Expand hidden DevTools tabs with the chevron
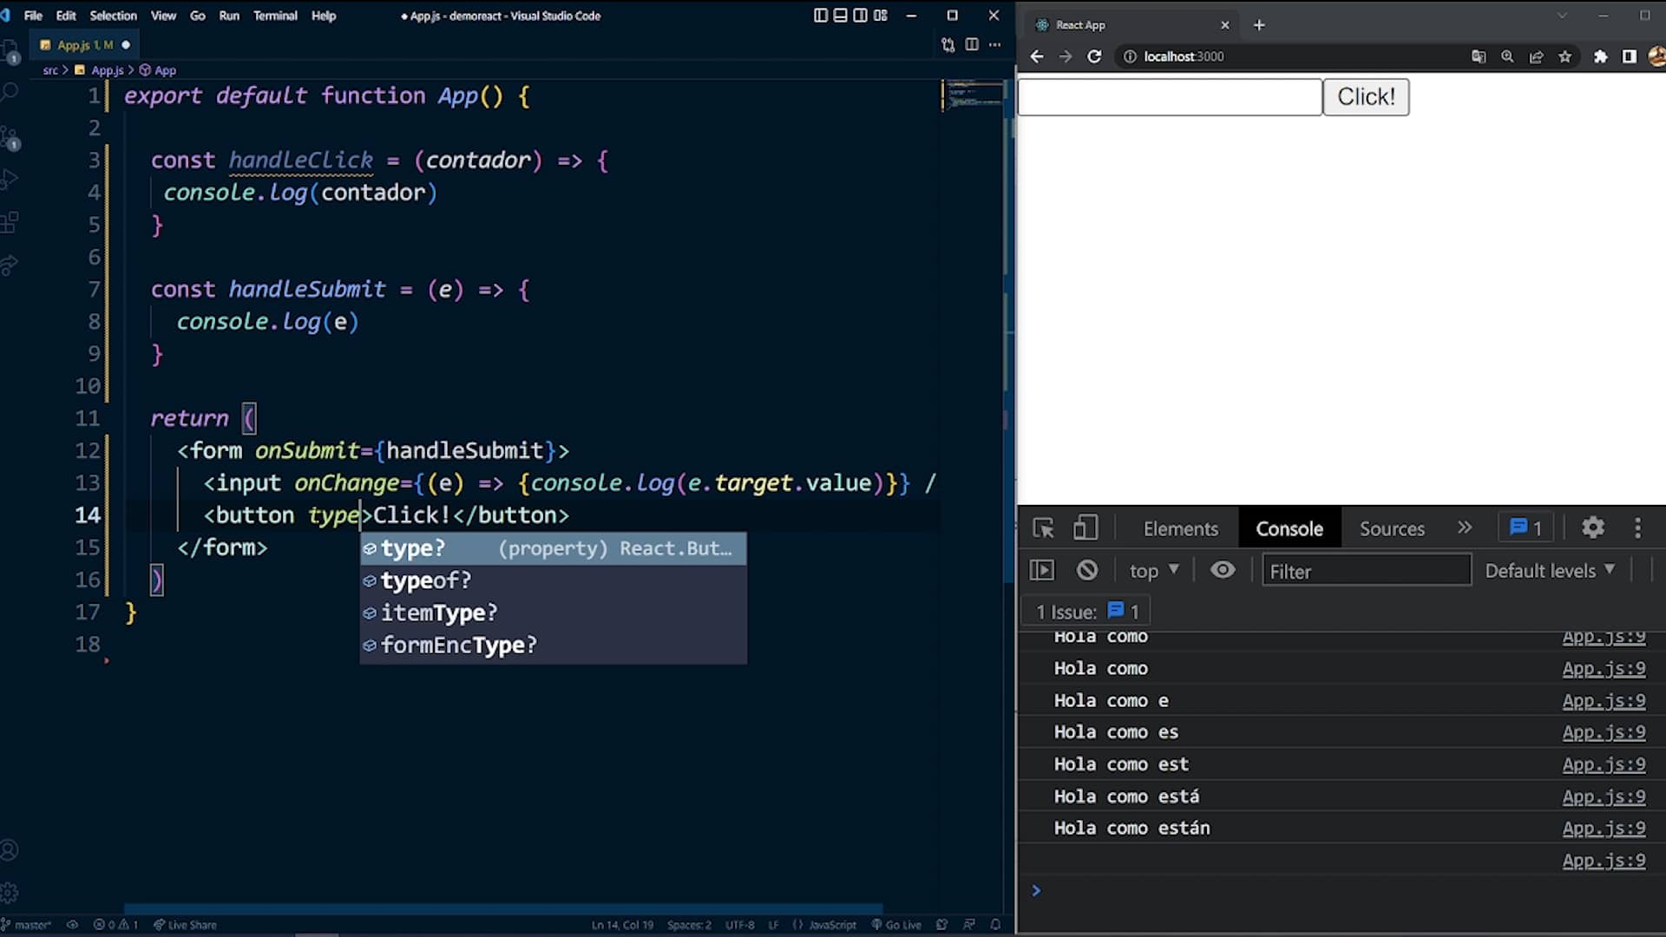Screen dimensions: 1666x937 (1465, 527)
